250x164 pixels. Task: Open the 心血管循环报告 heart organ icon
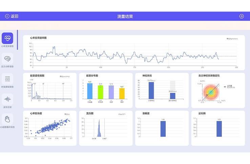pyautogui.click(x=7, y=119)
